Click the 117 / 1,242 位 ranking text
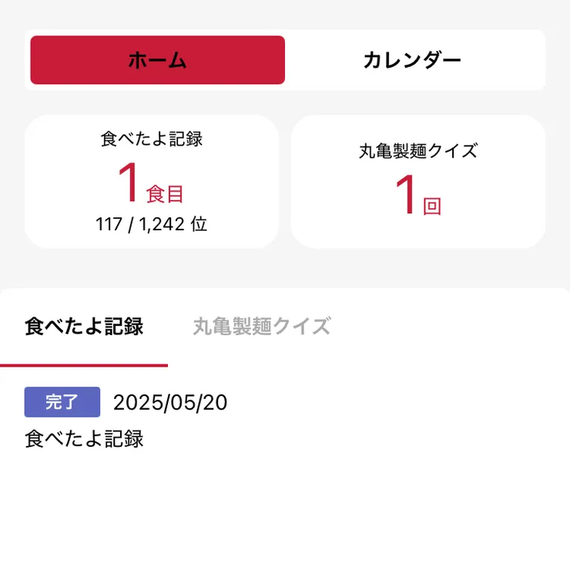570x570 pixels. pos(152,224)
